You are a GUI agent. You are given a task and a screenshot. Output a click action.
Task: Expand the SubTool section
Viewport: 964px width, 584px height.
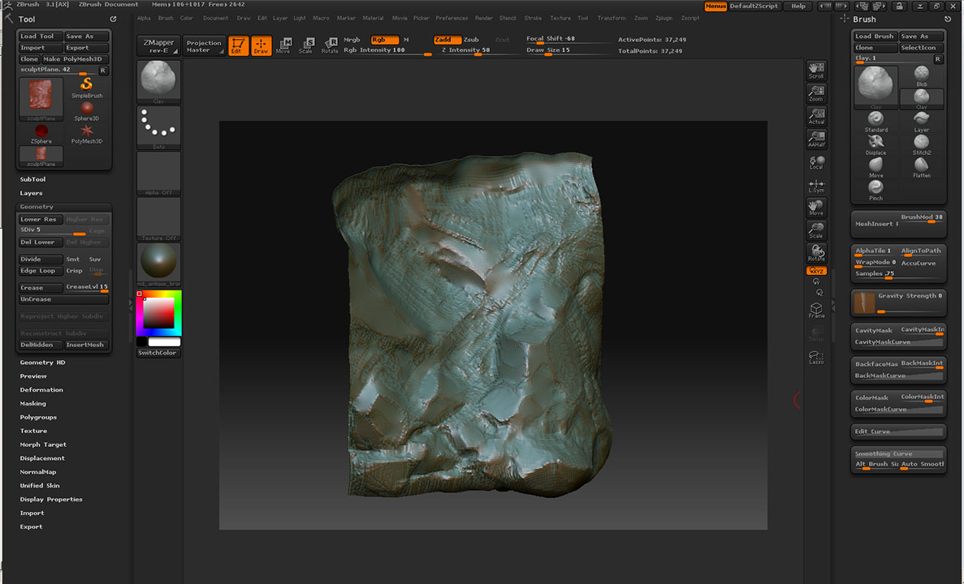[x=33, y=179]
